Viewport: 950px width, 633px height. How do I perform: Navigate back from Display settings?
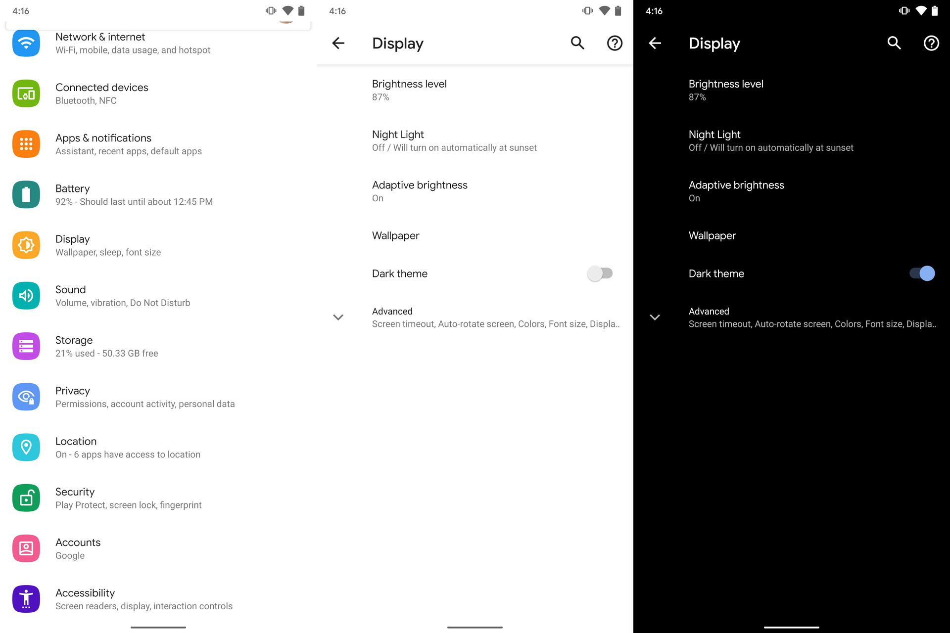338,43
